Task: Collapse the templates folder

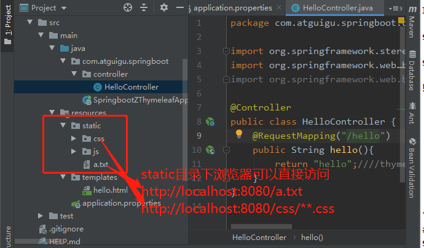Action: click(63, 177)
